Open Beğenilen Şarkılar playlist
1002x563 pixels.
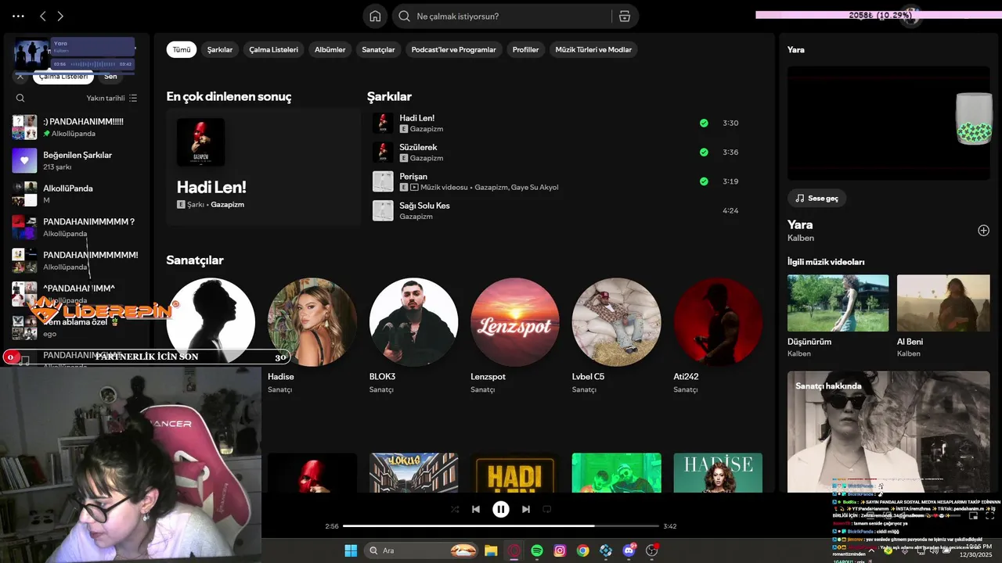point(77,160)
